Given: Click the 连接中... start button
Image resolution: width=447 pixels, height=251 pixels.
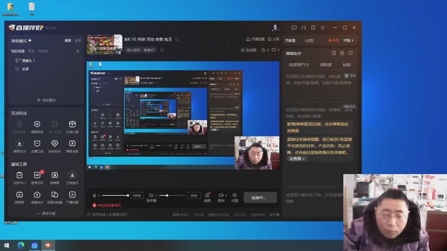Looking at the screenshot, I should (x=260, y=197).
